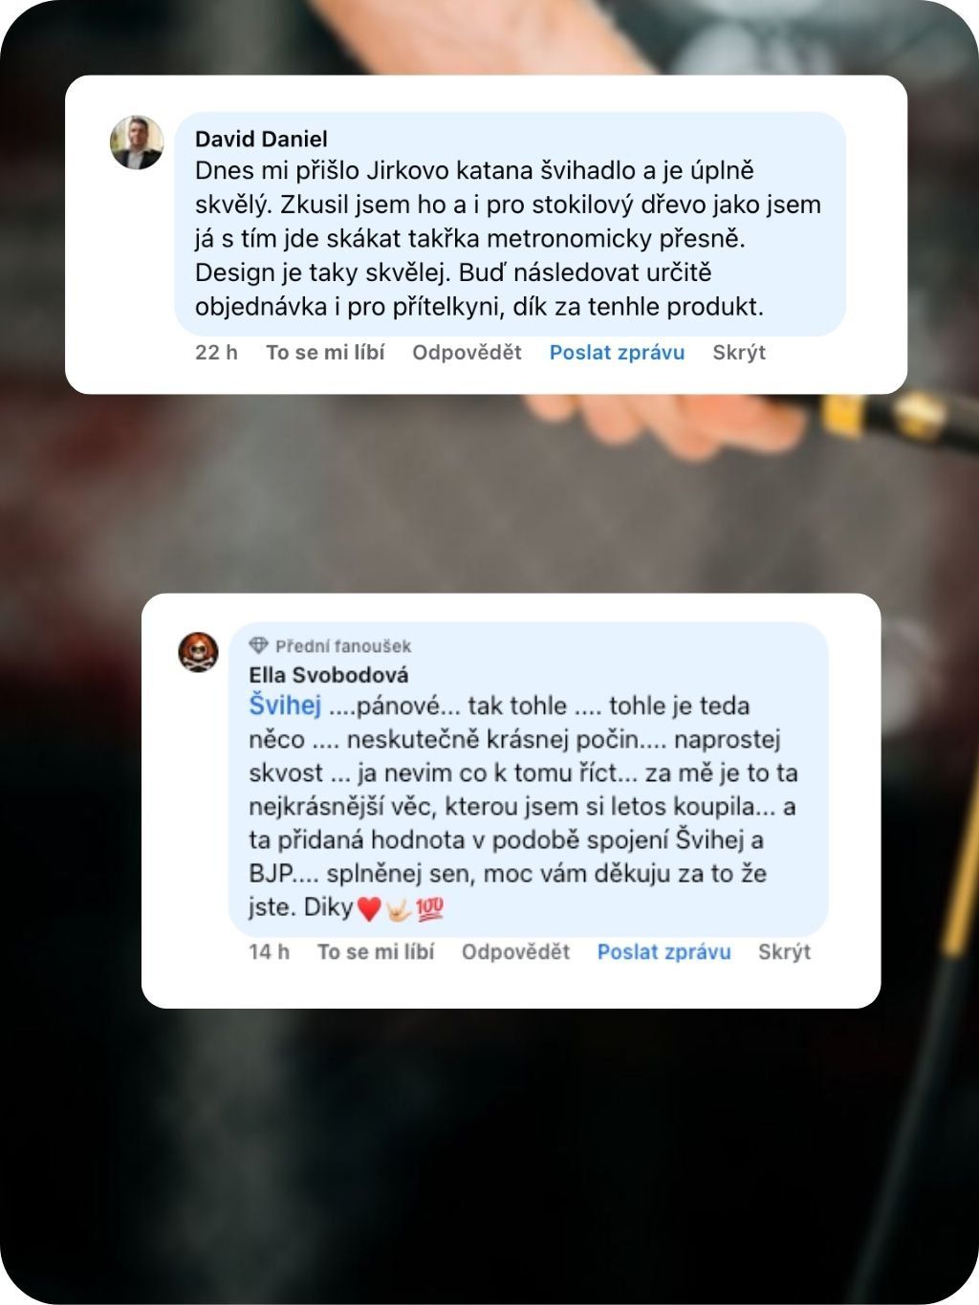Click Poslat zprávu under Ella's comment
Screen dimensions: 979x1305
click(x=664, y=952)
